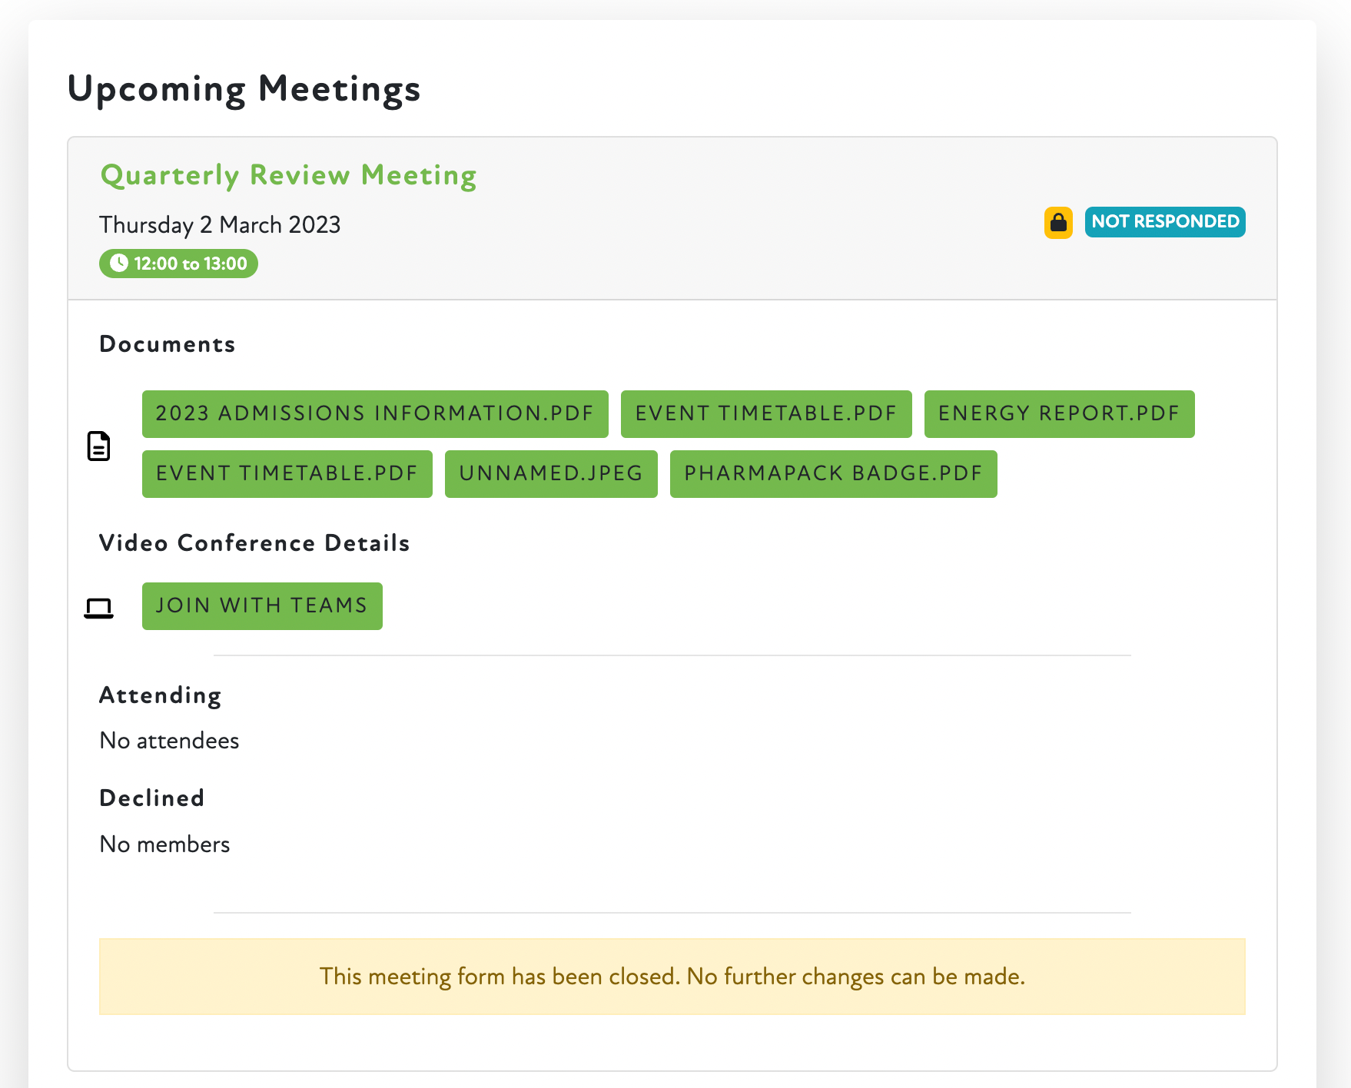Click the yellow lock icon
1351x1088 pixels.
[x=1057, y=223]
